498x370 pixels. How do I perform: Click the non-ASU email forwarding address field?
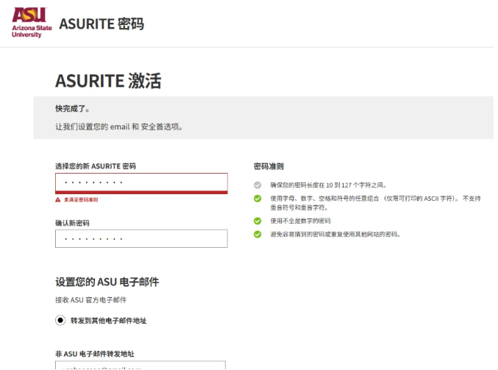coord(140,366)
